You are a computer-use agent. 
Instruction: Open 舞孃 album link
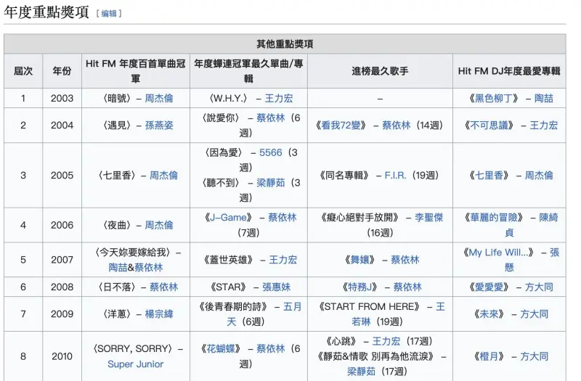[360, 260]
